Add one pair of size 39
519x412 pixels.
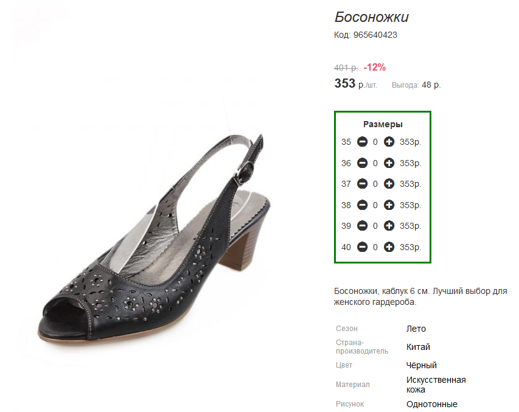click(389, 226)
